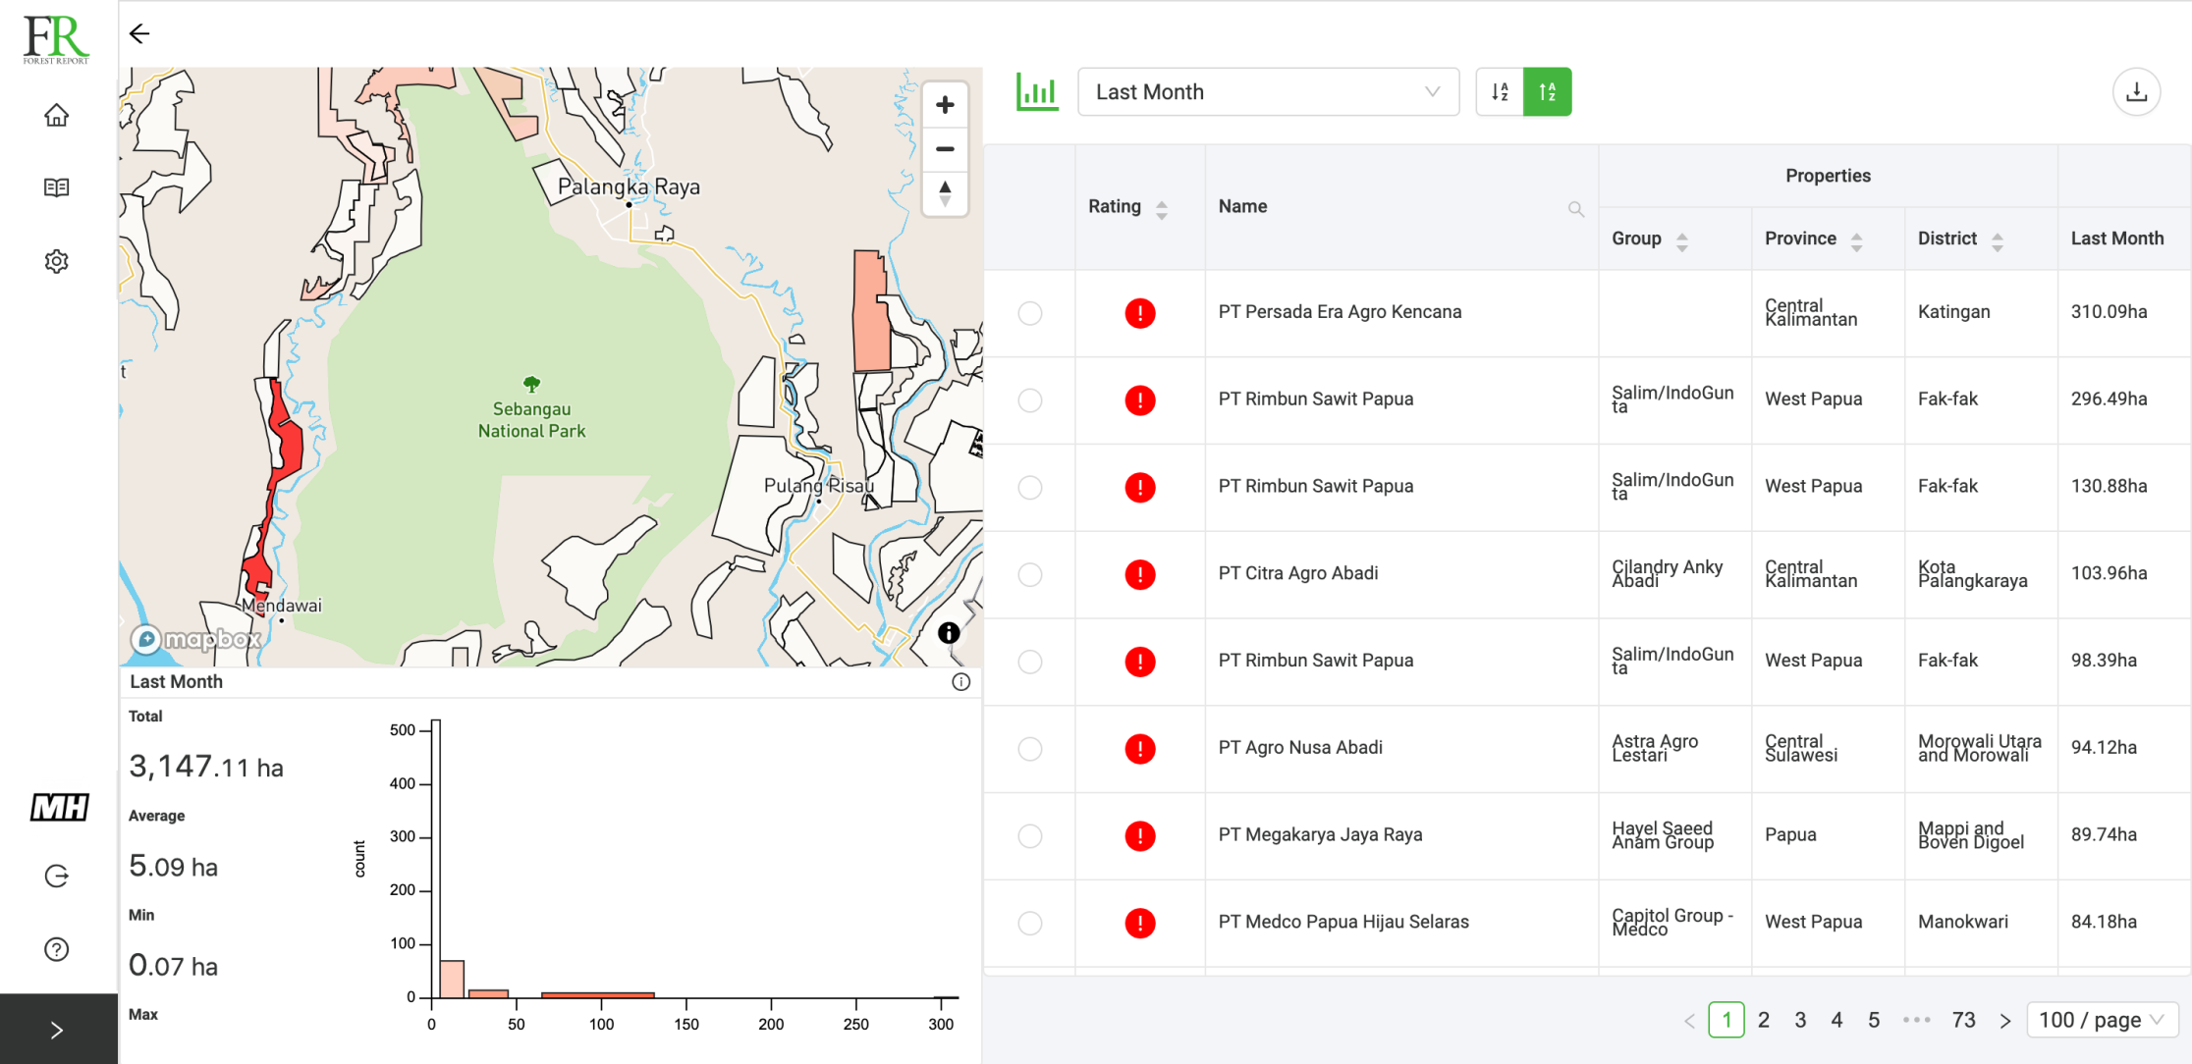Navigate to Home in the sidebar
This screenshot has height=1064, width=2192.
click(56, 115)
